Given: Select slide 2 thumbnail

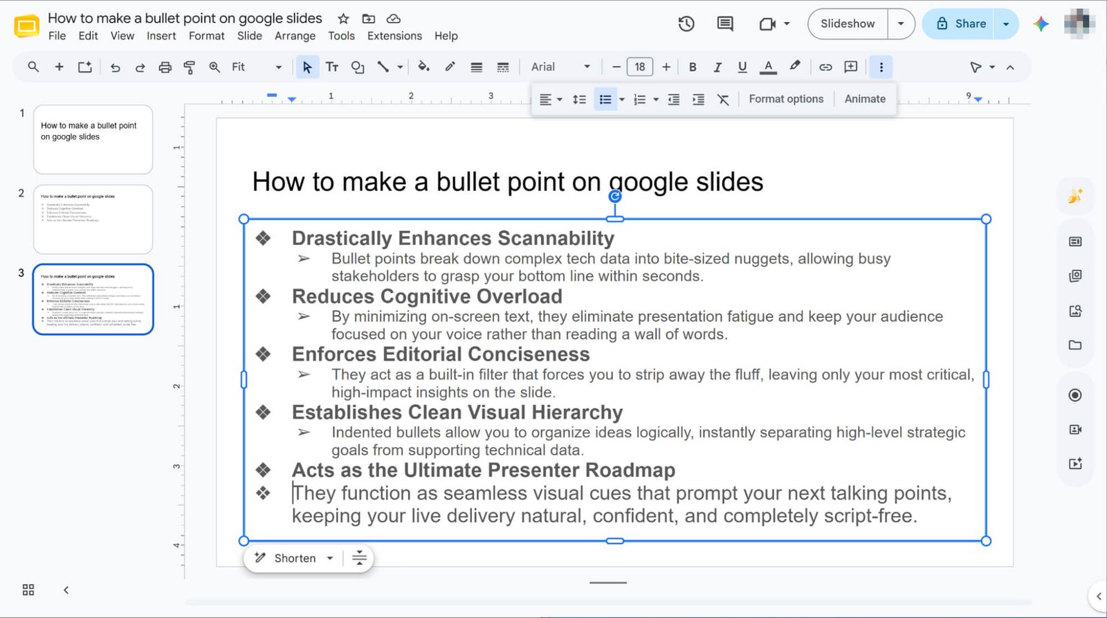Looking at the screenshot, I should click(93, 219).
